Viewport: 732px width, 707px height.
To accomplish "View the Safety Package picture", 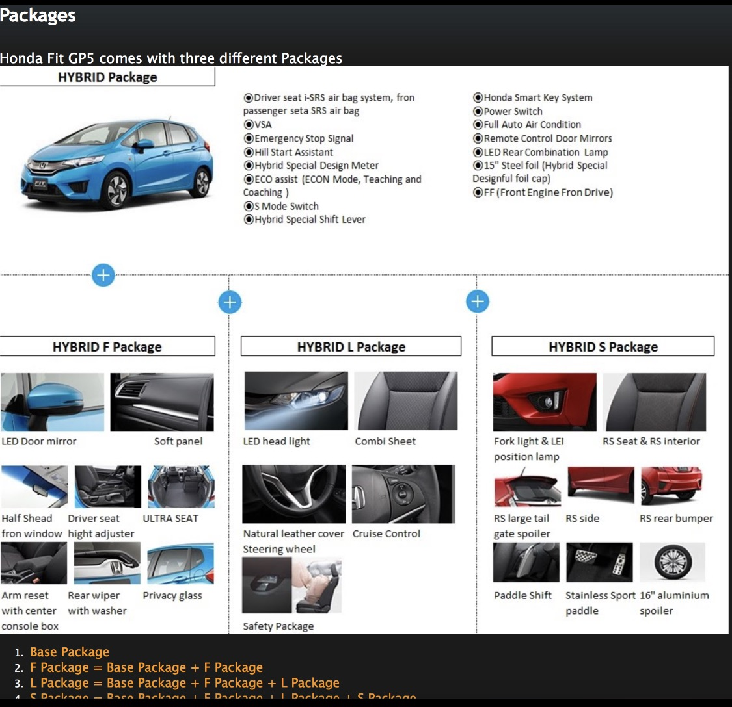I will pos(291,585).
